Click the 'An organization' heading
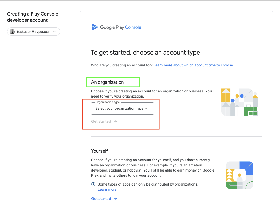The image size is (280, 215). tap(107, 82)
